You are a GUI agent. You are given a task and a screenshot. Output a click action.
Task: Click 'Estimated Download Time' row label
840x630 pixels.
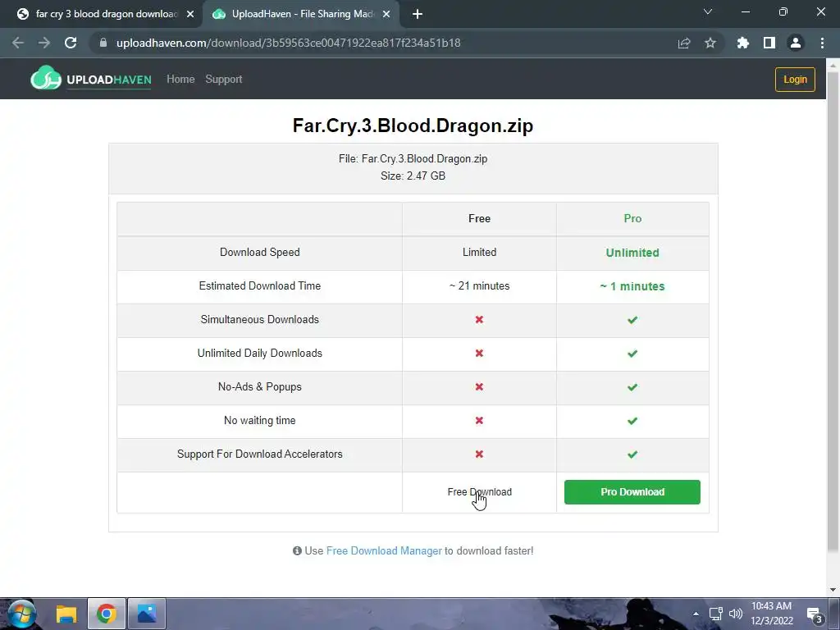coord(260,286)
